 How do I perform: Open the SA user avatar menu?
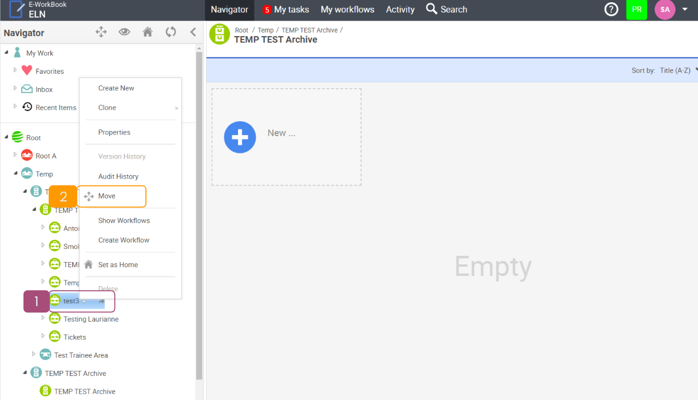665,10
